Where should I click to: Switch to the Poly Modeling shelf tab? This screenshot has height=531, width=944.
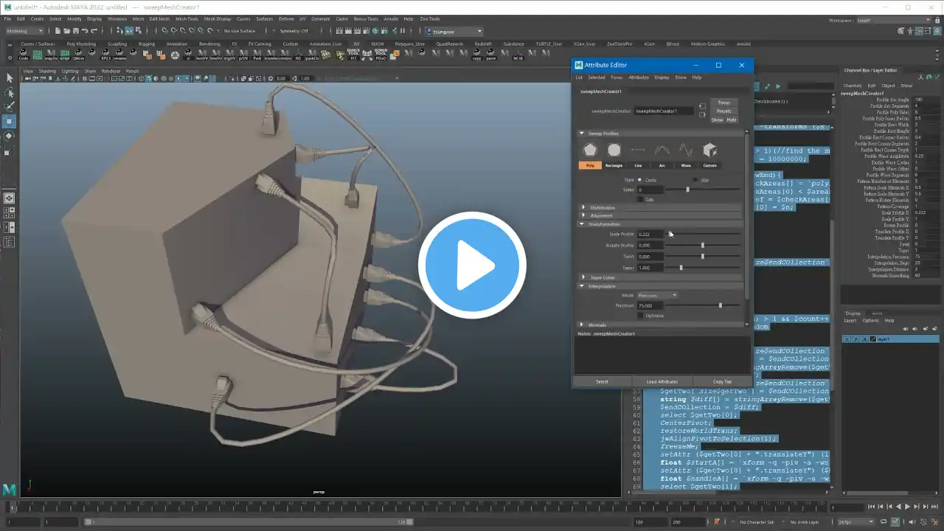tap(81, 44)
